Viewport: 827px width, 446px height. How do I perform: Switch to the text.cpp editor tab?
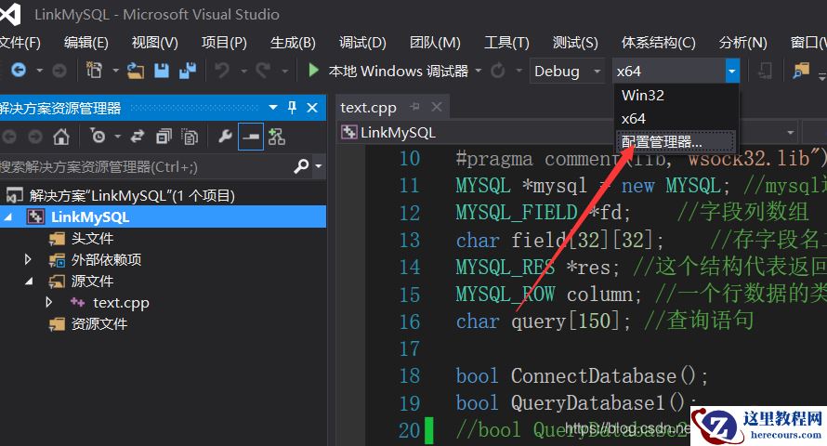tap(368, 108)
